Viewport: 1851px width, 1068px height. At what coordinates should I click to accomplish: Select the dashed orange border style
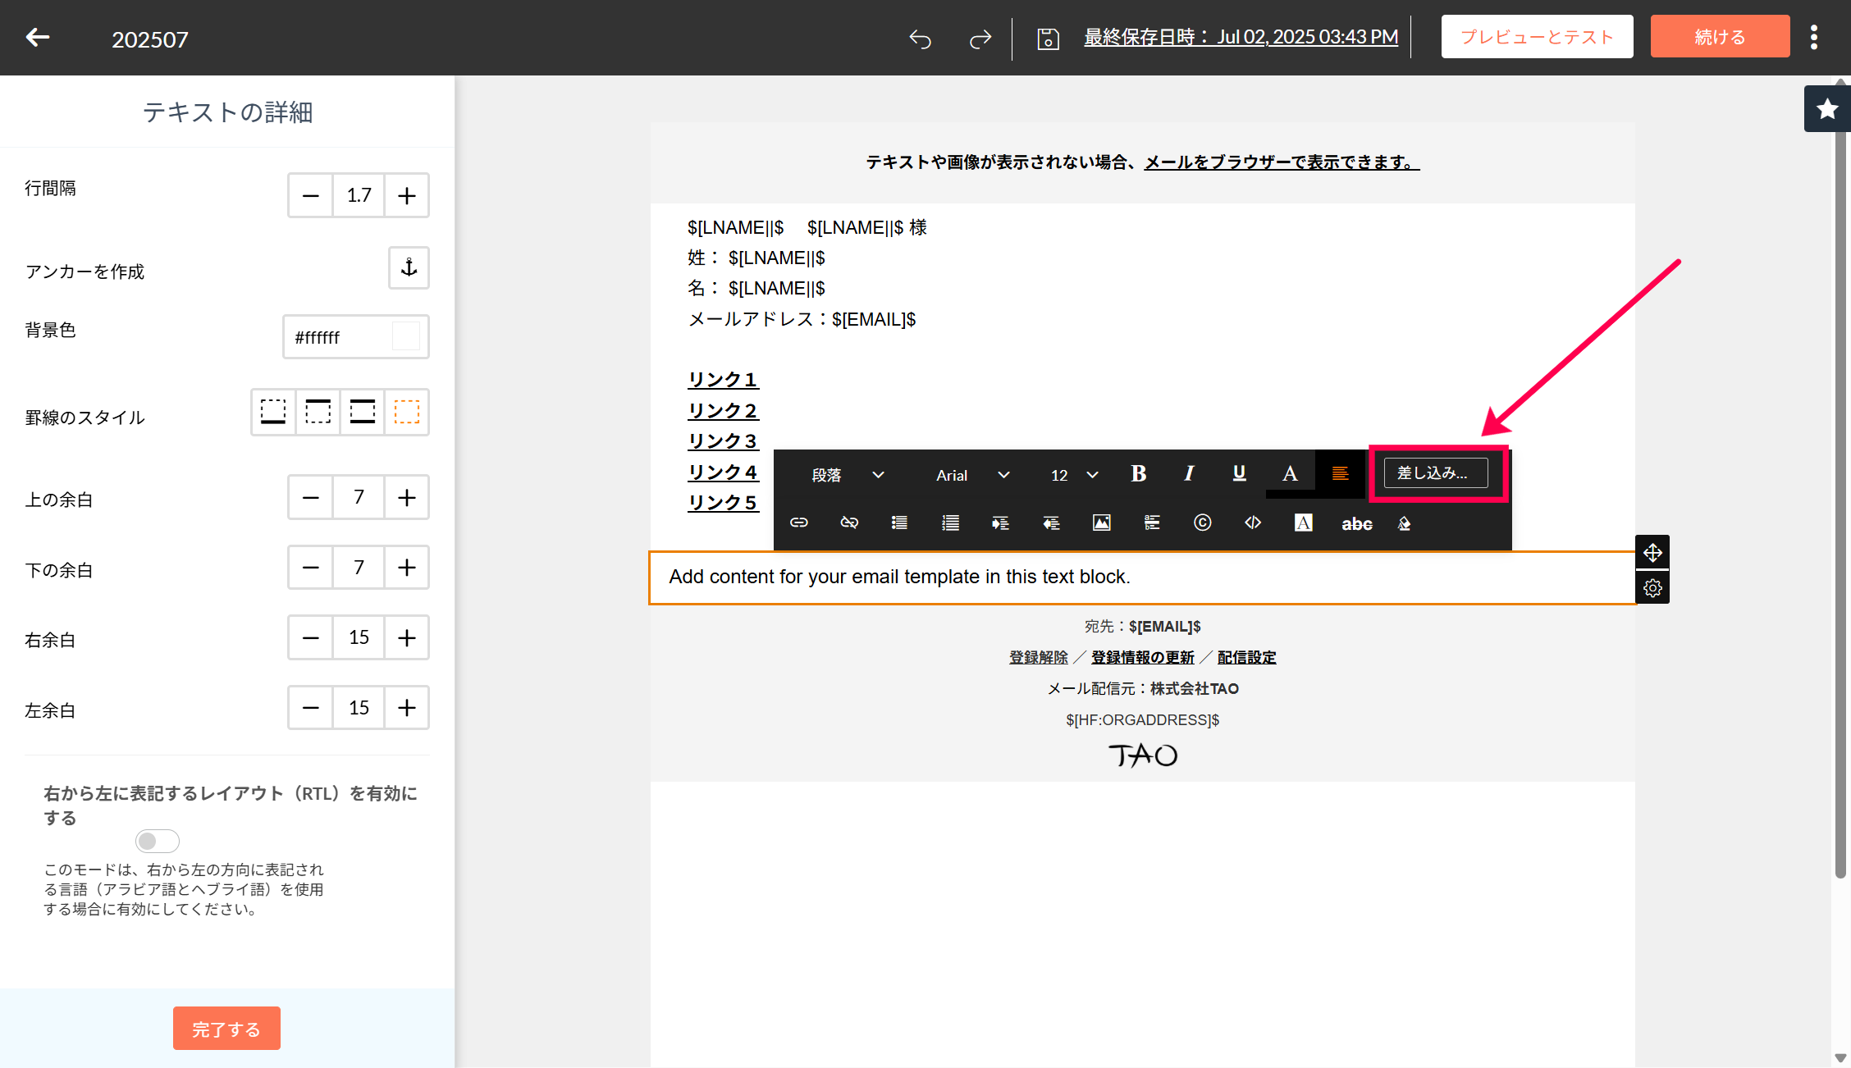click(x=407, y=412)
